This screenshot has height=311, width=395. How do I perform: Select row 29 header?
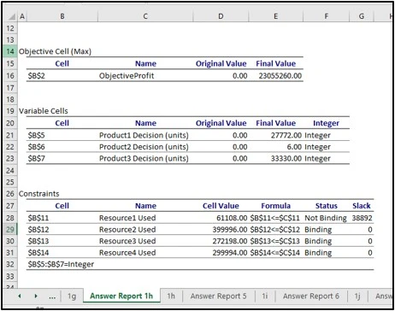pyautogui.click(x=10, y=230)
